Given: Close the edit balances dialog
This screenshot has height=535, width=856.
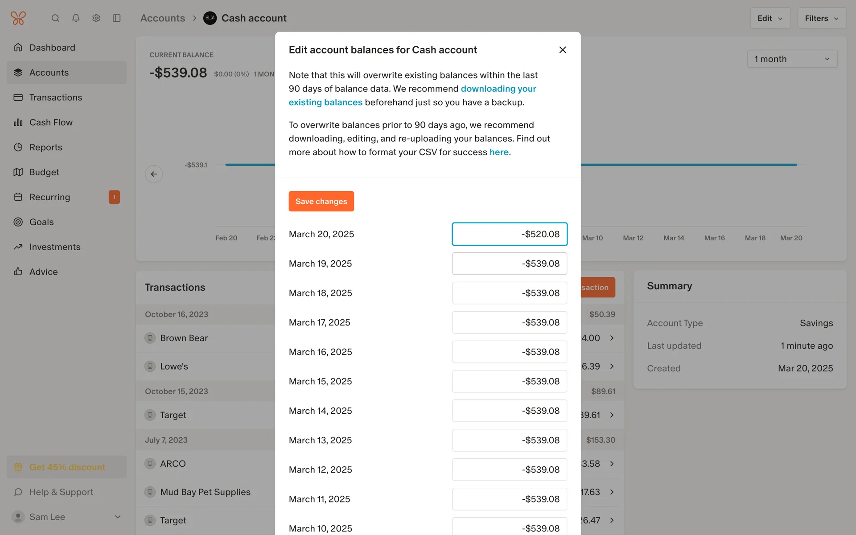Looking at the screenshot, I should pos(563,50).
